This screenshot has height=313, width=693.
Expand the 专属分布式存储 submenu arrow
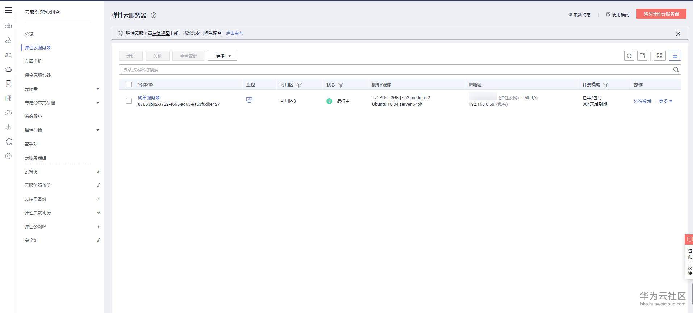pyautogui.click(x=98, y=103)
